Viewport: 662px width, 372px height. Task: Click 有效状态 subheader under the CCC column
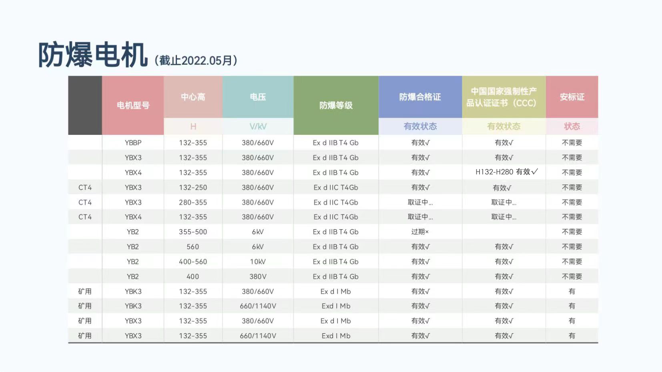click(x=504, y=126)
